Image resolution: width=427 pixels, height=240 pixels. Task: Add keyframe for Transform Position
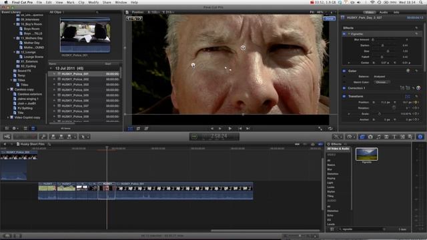click(416, 102)
